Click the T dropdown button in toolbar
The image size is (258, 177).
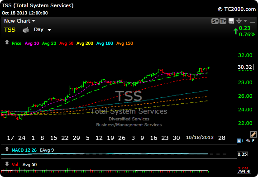[223, 21]
